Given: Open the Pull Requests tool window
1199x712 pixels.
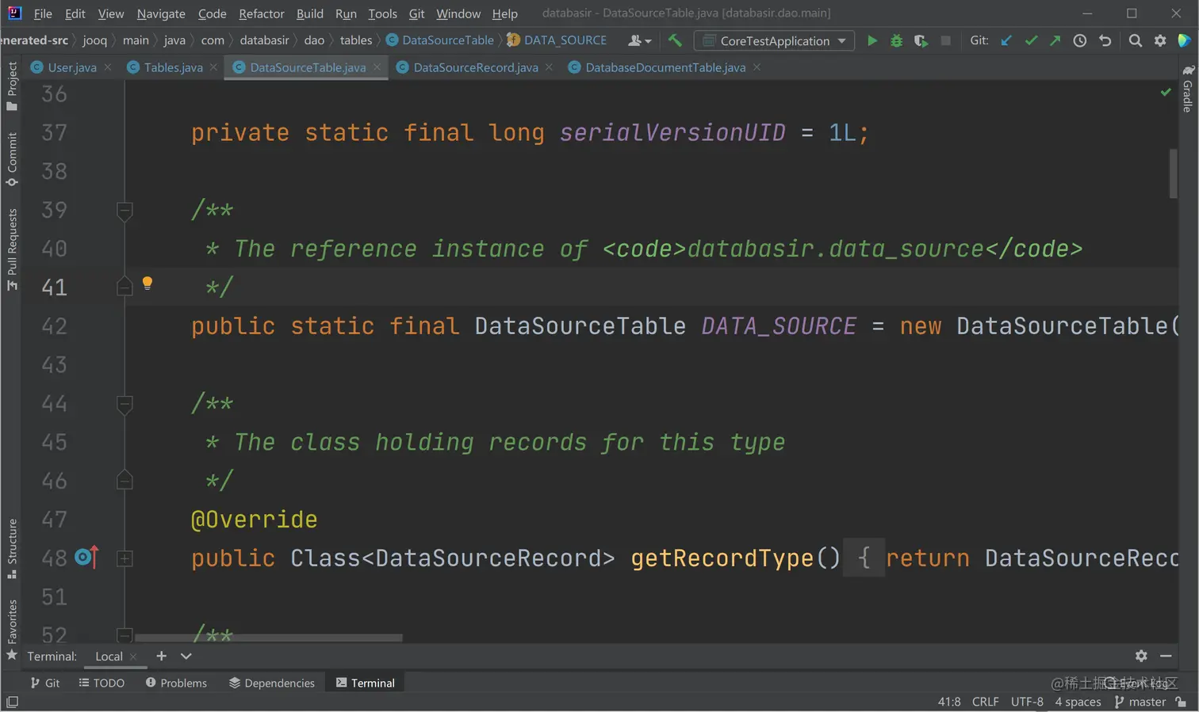Looking at the screenshot, I should (12, 249).
